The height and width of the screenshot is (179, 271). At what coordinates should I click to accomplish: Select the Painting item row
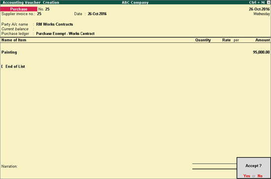click(135, 52)
